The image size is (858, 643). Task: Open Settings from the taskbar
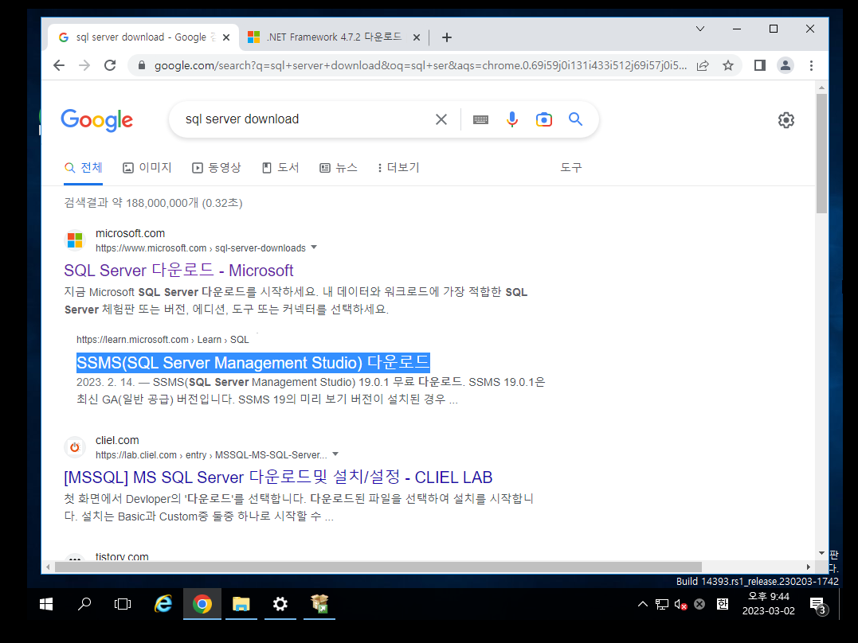pos(280,604)
